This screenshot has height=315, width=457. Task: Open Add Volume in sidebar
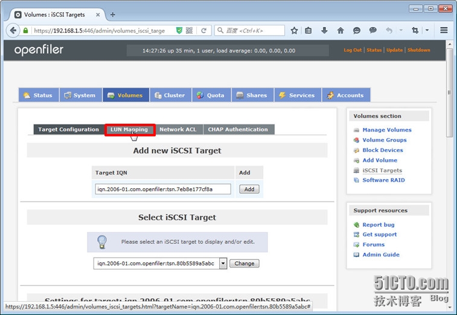pos(380,161)
